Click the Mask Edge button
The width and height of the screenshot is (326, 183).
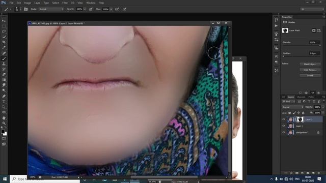310,65
